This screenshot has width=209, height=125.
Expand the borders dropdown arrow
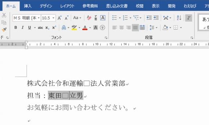(181, 28)
